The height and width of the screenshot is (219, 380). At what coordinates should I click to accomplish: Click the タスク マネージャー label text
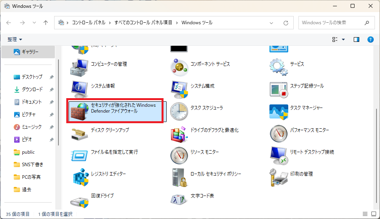click(x=306, y=108)
